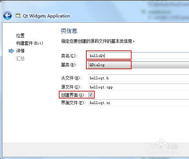Viewport: 189px width, 159px height.
Task: Select the 构建套件 (Kit) wizard step
Action: click(x=30, y=43)
